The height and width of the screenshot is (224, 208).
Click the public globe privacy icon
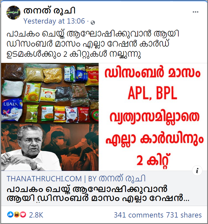[x=93, y=22]
